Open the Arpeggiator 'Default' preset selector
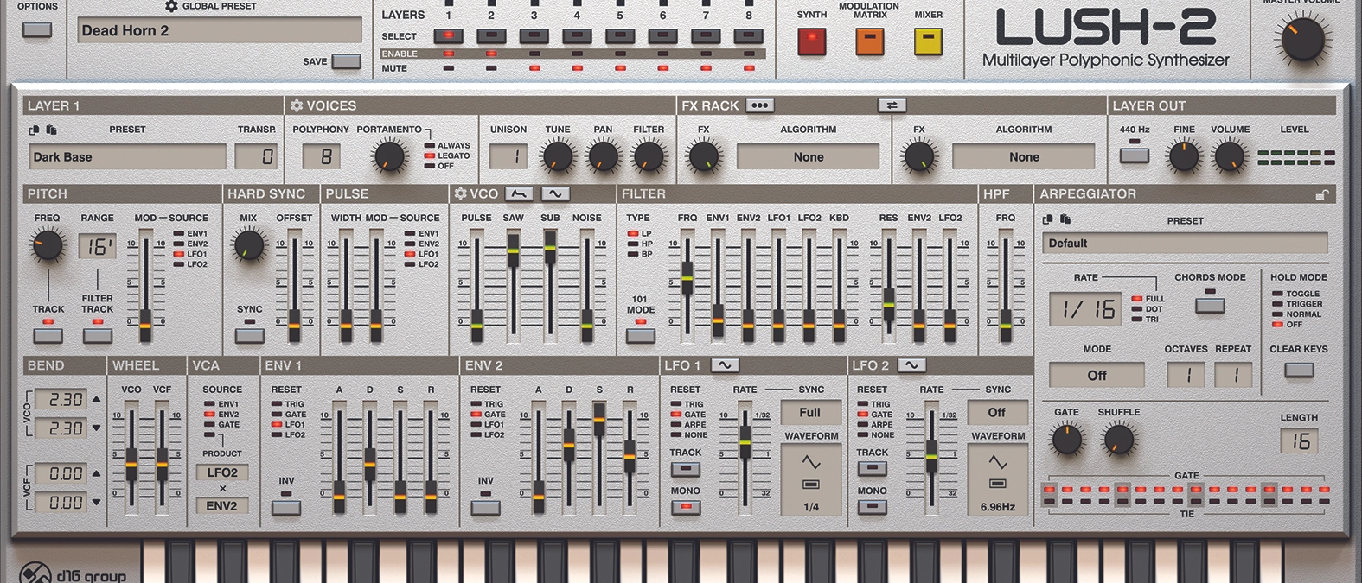The height and width of the screenshot is (583, 1362). [1185, 244]
